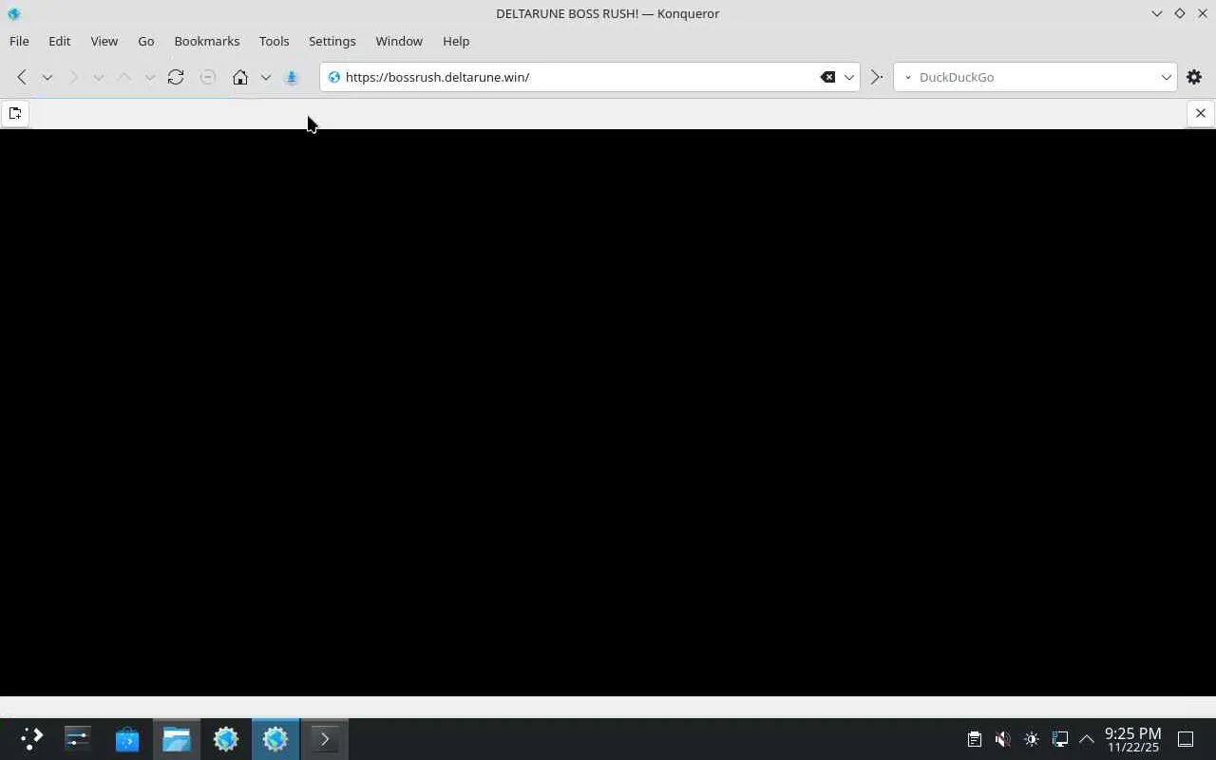Open the screen brightness tray icon
Screen dimensions: 1216x760
(x=1032, y=739)
